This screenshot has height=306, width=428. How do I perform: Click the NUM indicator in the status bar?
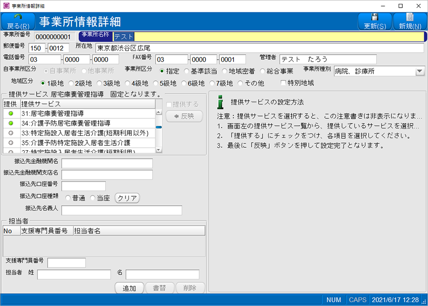[333, 299]
